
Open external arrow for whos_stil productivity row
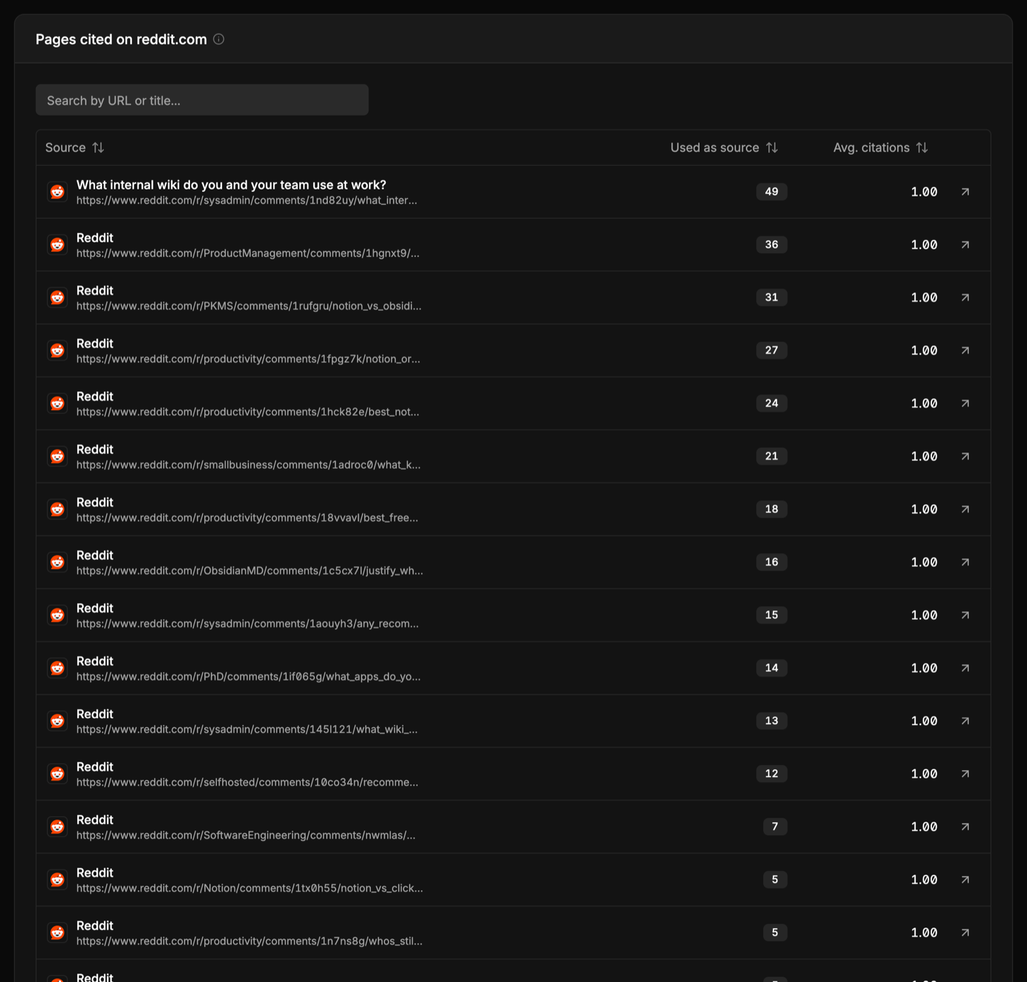tap(965, 933)
